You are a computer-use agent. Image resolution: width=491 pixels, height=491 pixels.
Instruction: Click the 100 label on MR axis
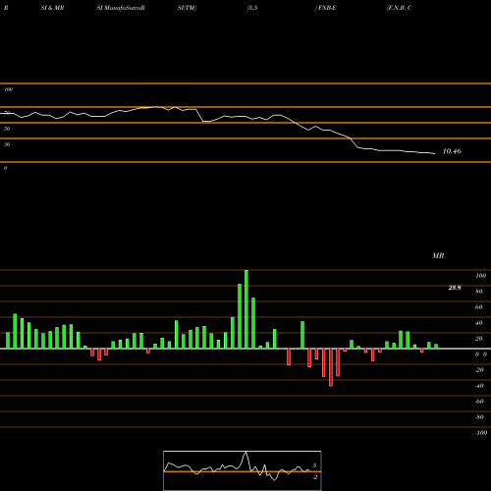click(x=480, y=276)
